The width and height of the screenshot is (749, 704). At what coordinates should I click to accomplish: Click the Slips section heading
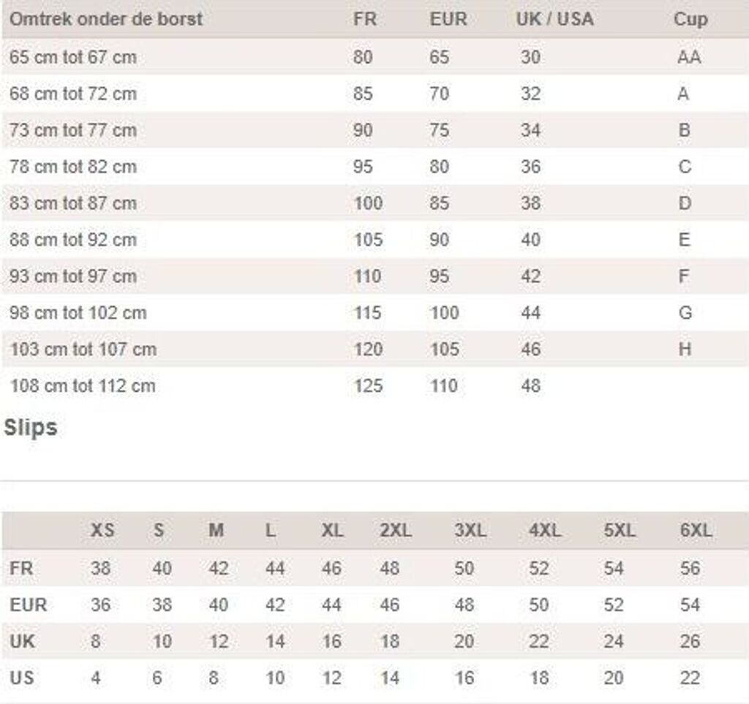(31, 428)
